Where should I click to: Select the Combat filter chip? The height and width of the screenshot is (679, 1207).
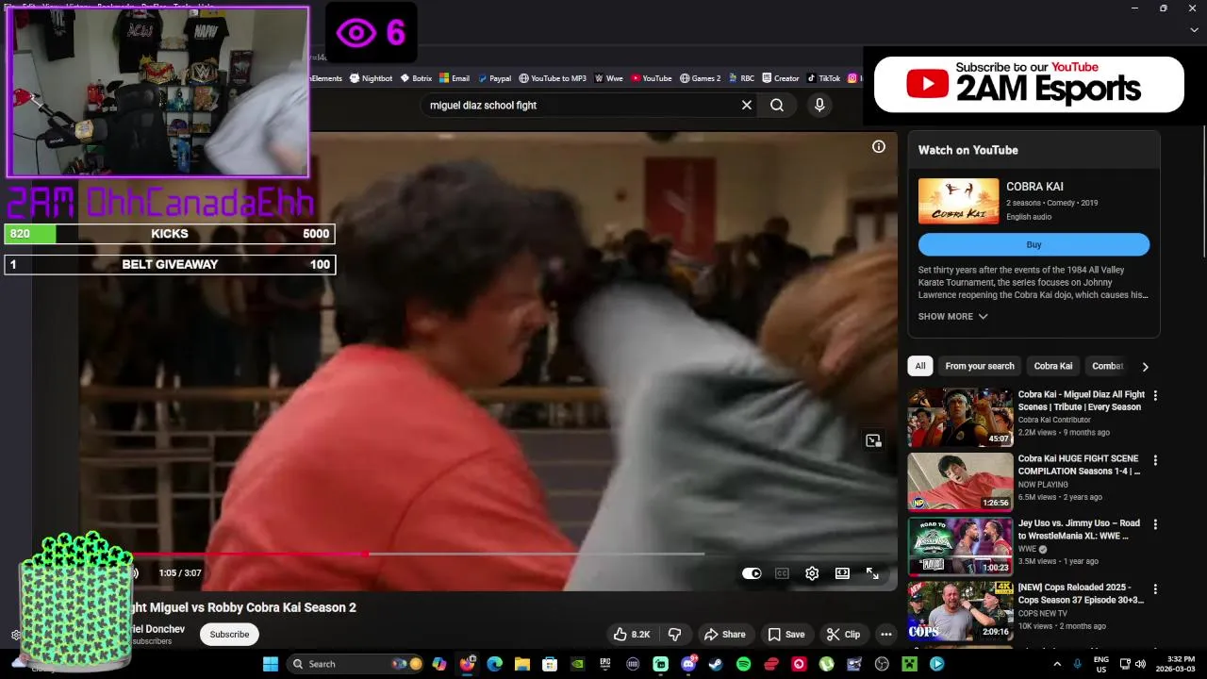(x=1107, y=366)
